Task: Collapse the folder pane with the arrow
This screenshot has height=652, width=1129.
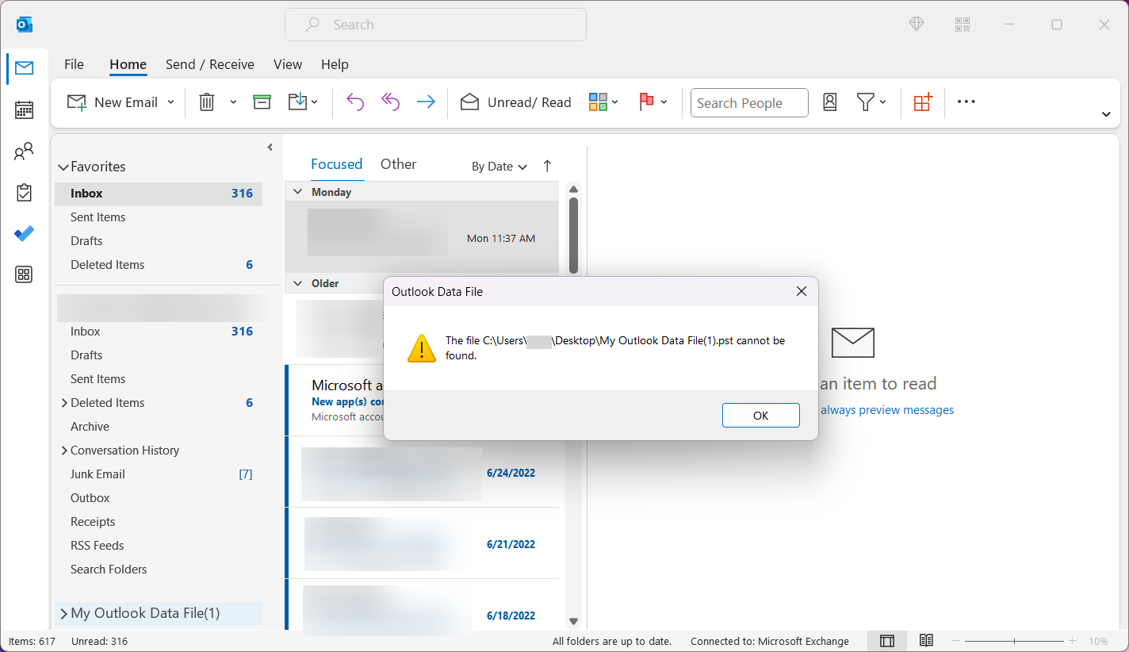Action: pyautogui.click(x=270, y=148)
